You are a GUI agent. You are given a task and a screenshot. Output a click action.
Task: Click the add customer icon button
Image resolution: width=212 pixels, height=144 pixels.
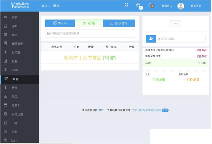click(x=151, y=39)
